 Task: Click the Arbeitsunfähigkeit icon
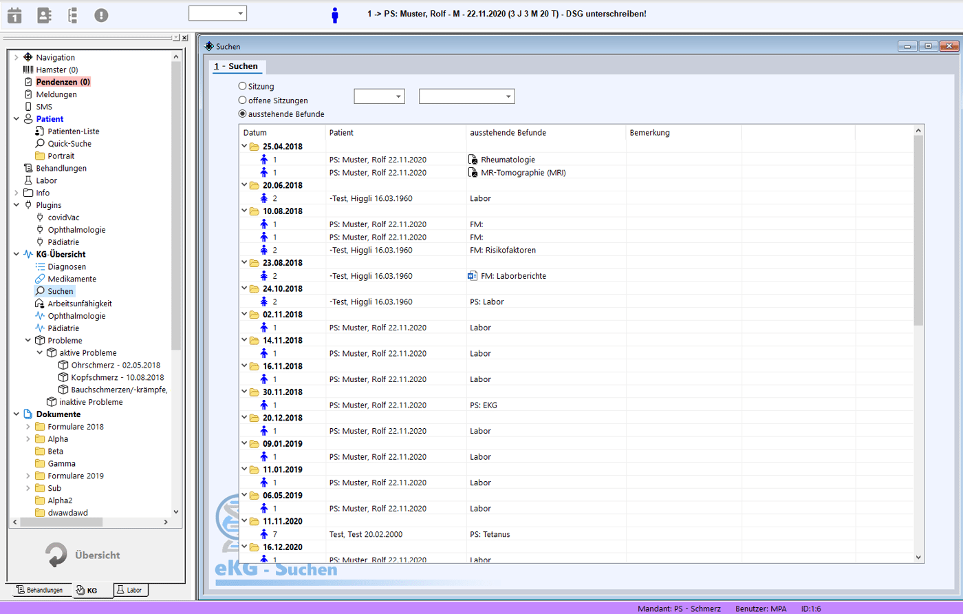coord(40,304)
